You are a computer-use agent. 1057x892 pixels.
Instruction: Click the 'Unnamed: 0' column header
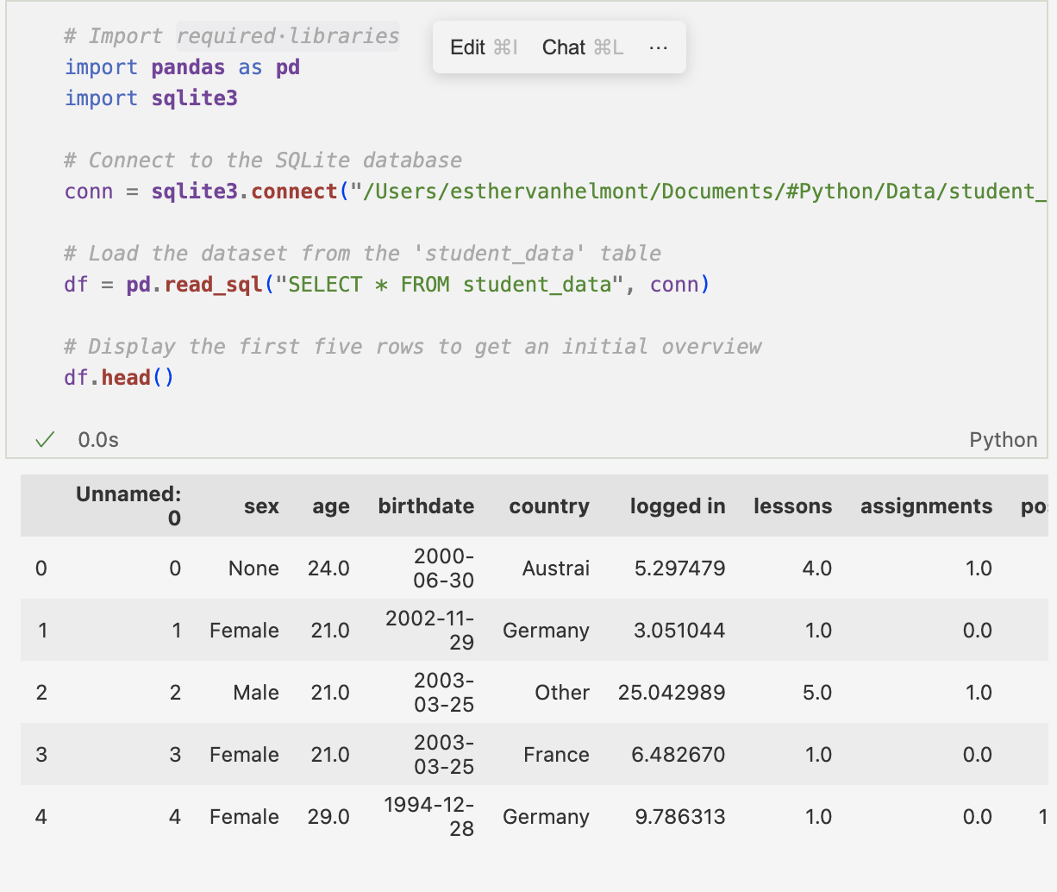128,506
